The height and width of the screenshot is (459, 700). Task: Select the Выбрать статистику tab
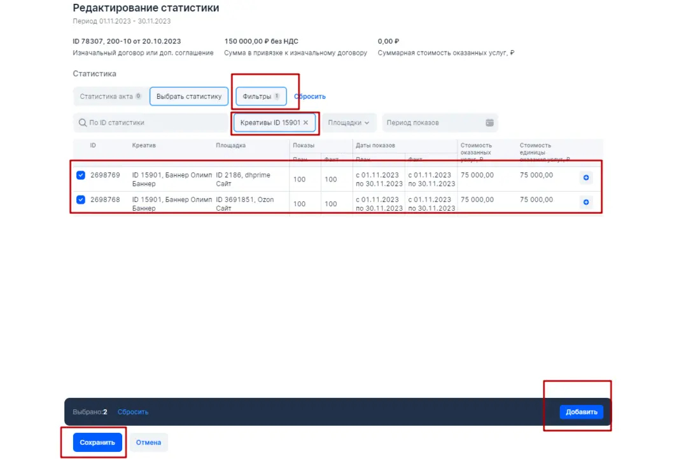point(189,96)
